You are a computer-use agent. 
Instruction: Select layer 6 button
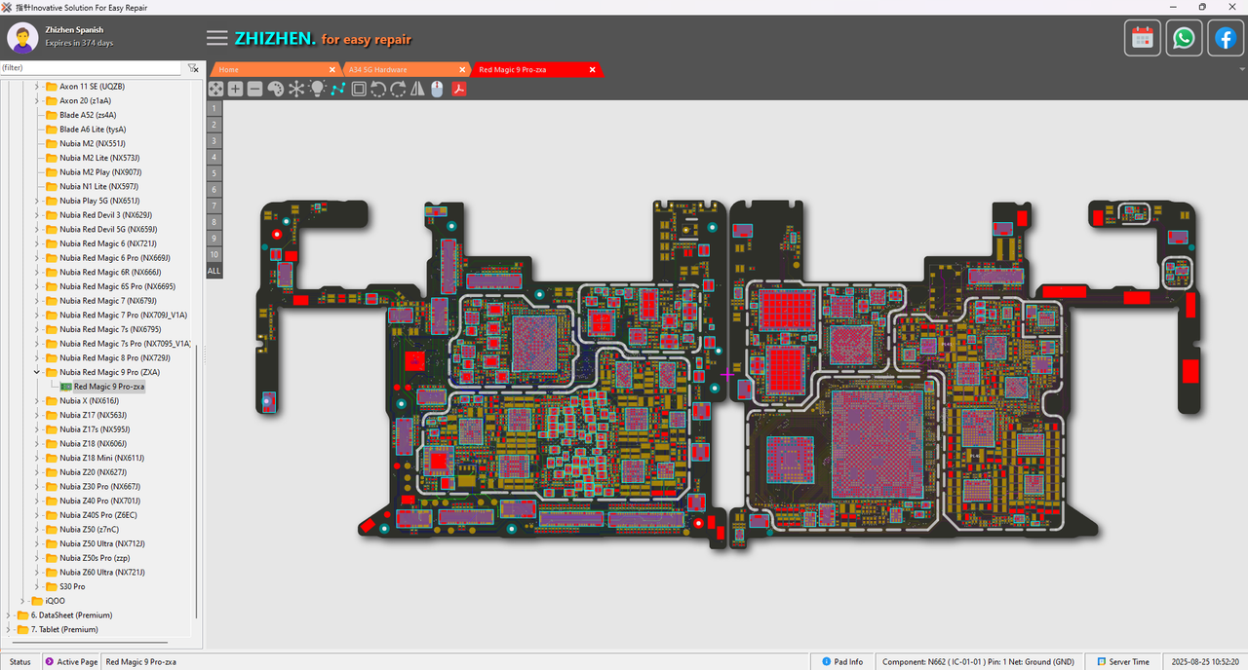click(x=214, y=189)
